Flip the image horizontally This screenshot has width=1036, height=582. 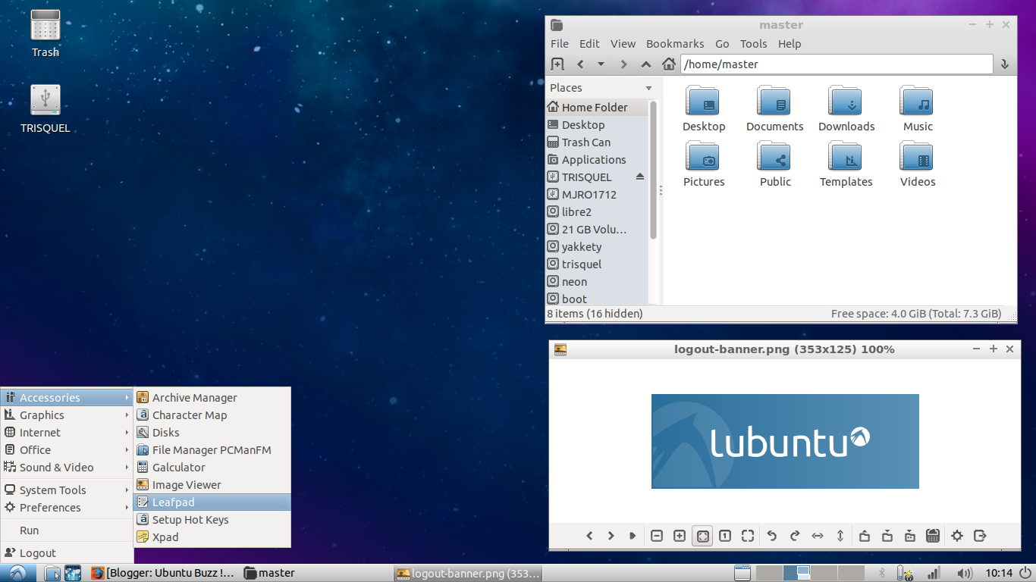818,535
